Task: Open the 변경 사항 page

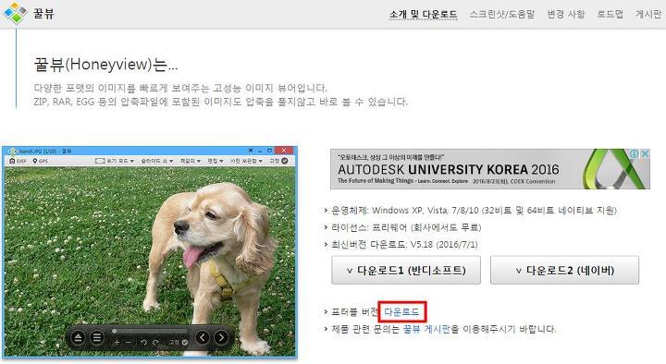Action: (x=565, y=14)
